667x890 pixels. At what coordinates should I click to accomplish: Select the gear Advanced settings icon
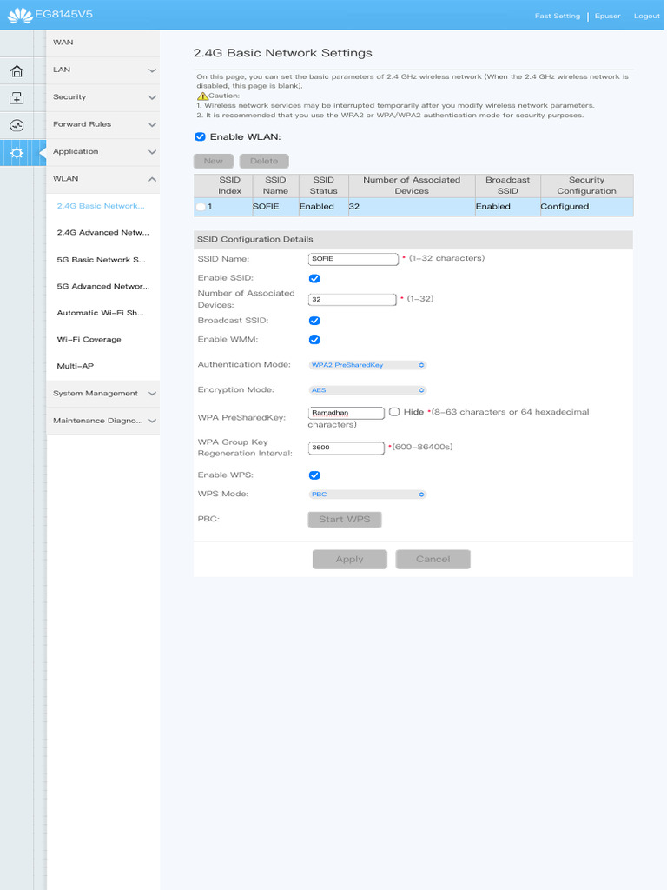point(17,153)
